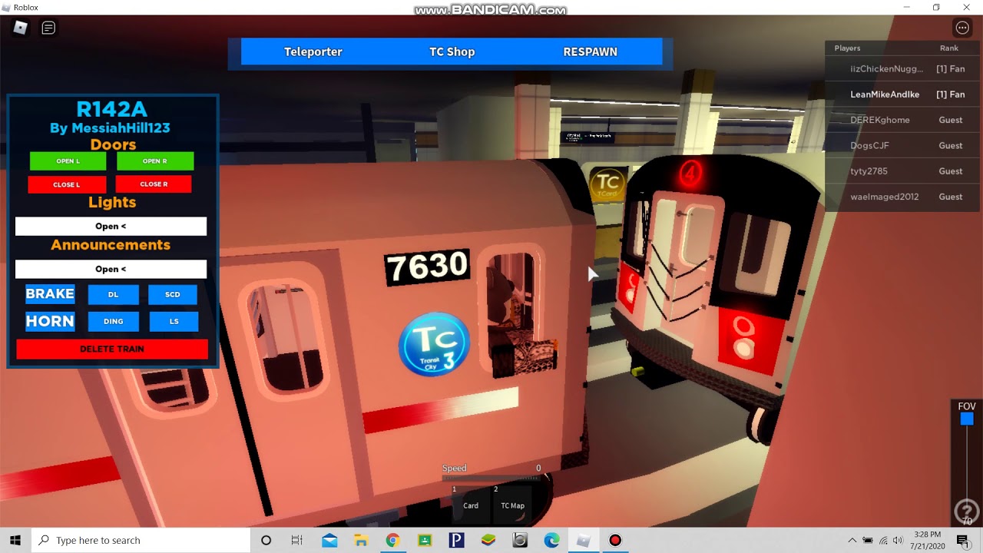Viewport: 983px width, 553px height.
Task: Open Bandicam recorder in taskbar
Action: (x=615, y=540)
